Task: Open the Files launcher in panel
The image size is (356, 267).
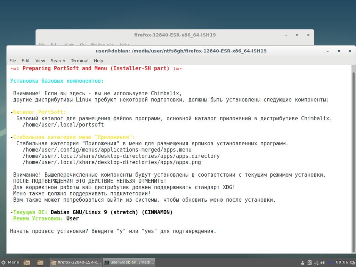Action: [x=40, y=262]
